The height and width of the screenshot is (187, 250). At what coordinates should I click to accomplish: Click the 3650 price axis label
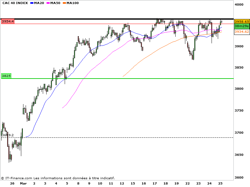click(x=239, y=155)
